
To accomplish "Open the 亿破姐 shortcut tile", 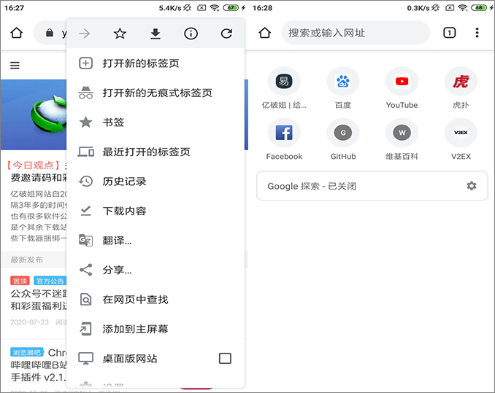I will [x=284, y=88].
